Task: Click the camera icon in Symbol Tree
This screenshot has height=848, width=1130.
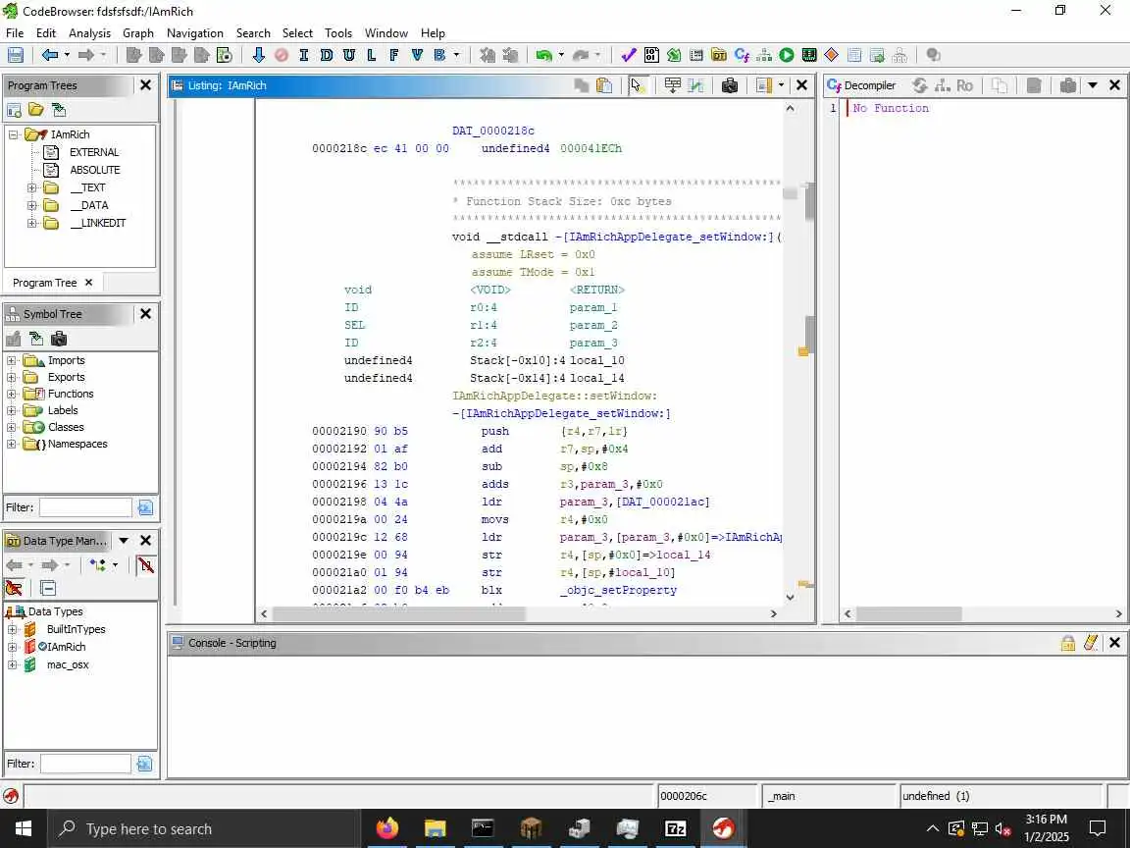Action: click(x=59, y=339)
